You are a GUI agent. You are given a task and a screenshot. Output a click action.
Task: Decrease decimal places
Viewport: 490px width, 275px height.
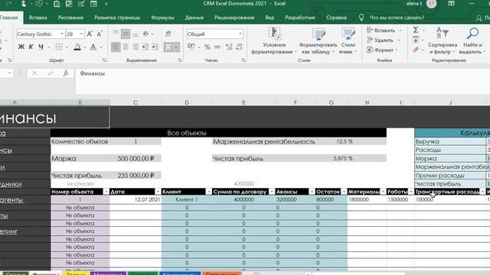(239, 47)
